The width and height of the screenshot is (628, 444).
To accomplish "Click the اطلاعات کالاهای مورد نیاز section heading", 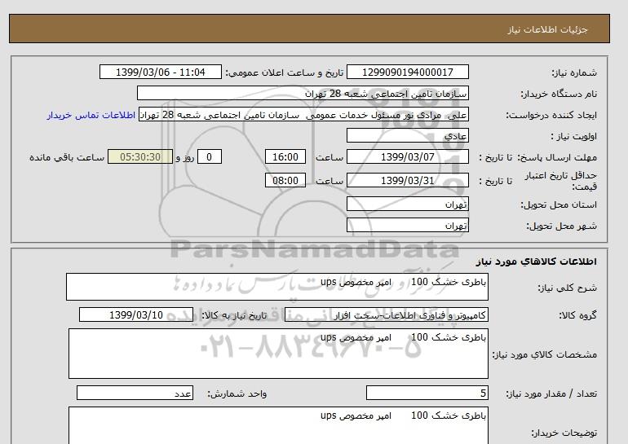I will (537, 262).
